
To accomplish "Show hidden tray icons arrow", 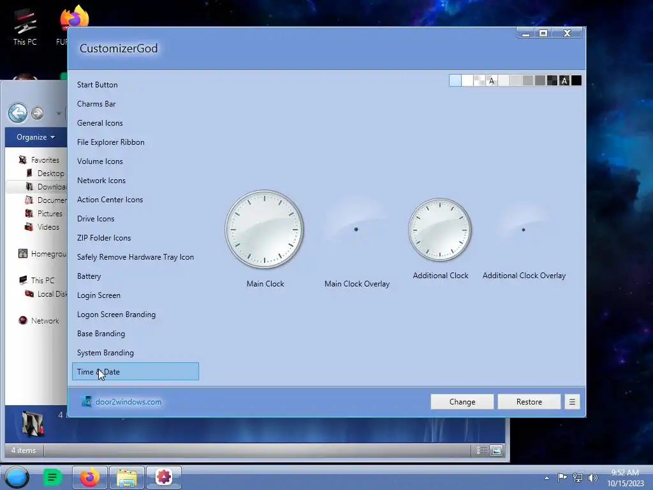I will point(547,478).
